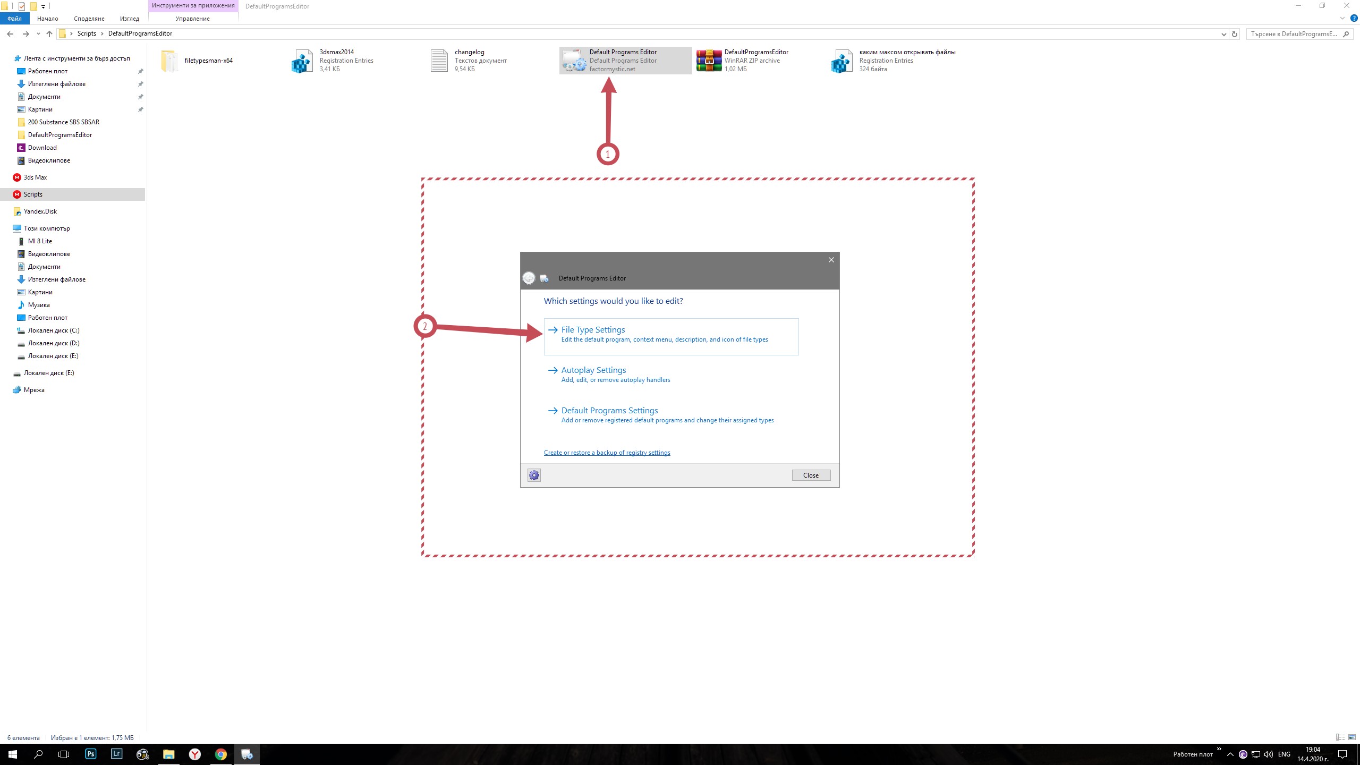
Task: Open the filetypesman-x64 folder icon
Action: coord(169,61)
